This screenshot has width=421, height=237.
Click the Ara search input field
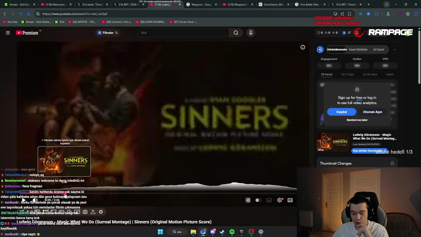[x=183, y=33]
